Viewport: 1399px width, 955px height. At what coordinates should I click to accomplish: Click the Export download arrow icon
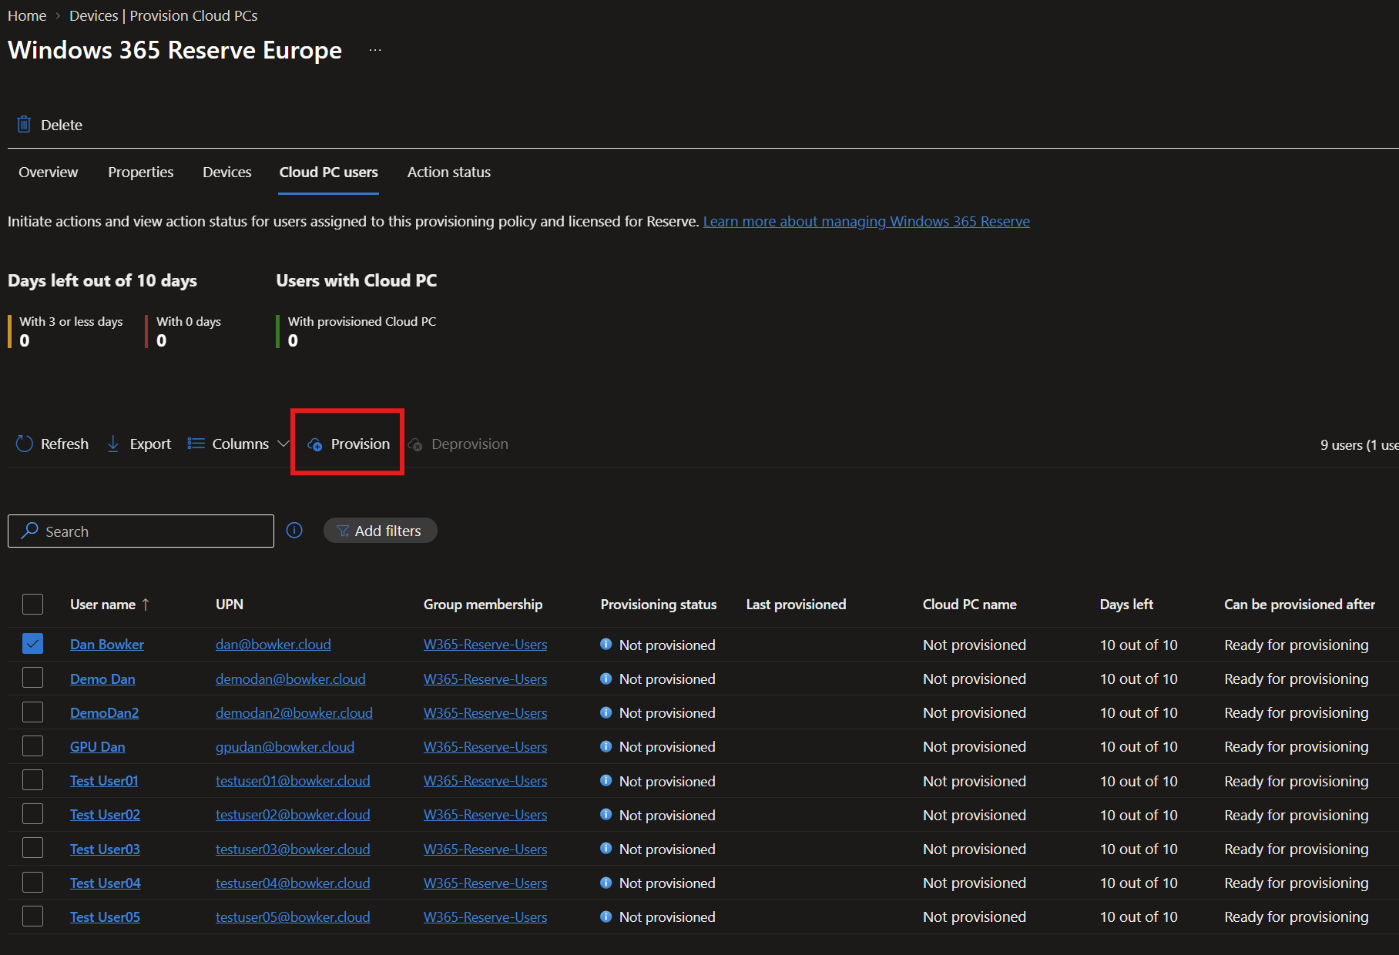click(113, 444)
